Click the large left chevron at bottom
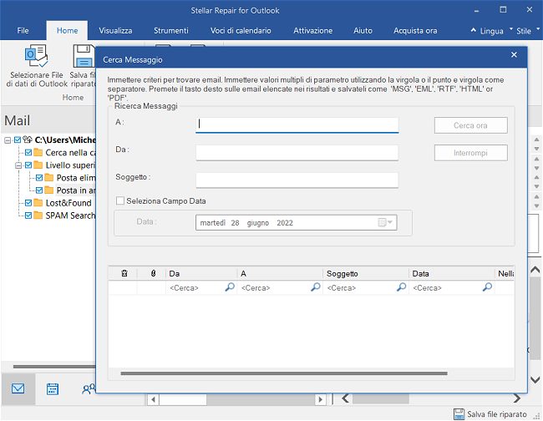Image resolution: width=543 pixels, height=421 pixels. [x=345, y=398]
